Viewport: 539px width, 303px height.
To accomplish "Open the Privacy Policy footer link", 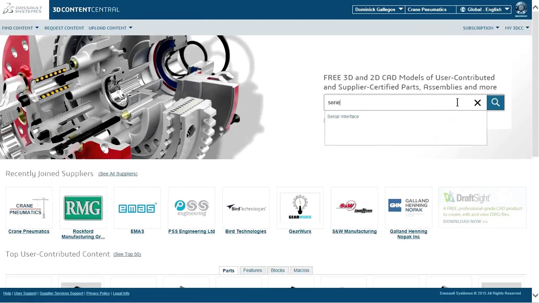I will (98, 293).
